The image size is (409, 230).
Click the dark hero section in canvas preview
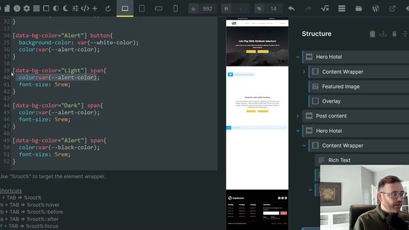[257, 46]
